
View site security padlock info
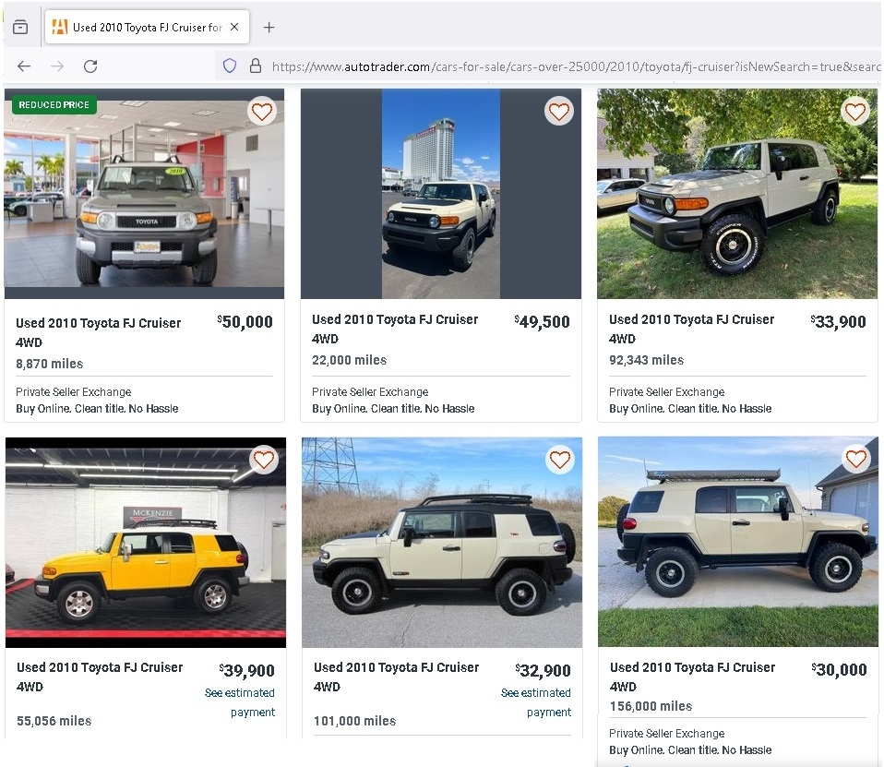[256, 66]
